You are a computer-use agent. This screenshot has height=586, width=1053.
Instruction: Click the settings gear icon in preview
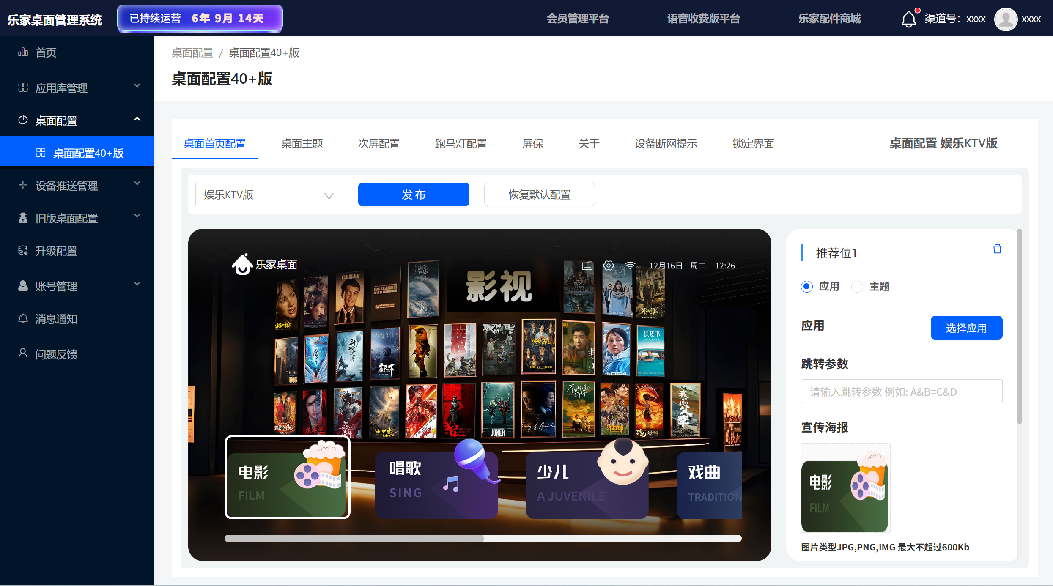click(608, 266)
